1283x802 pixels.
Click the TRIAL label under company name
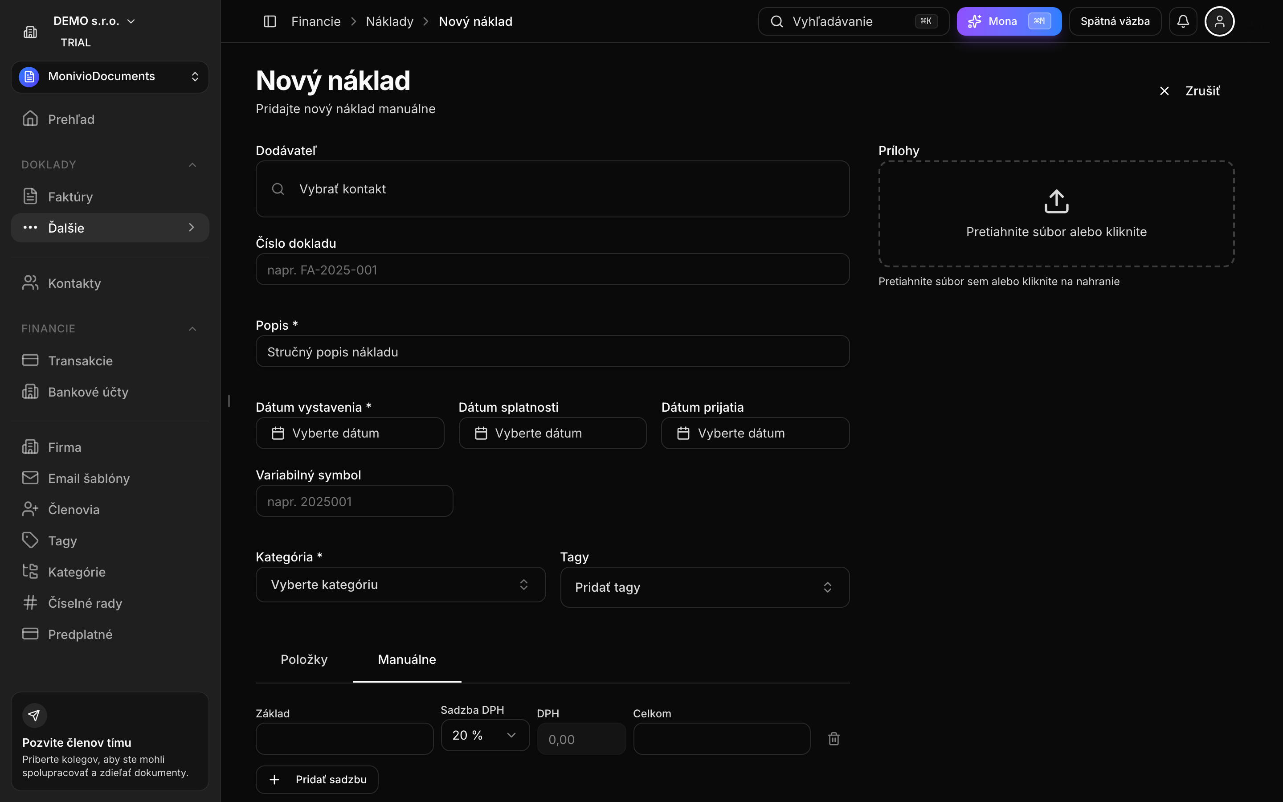[76, 42]
